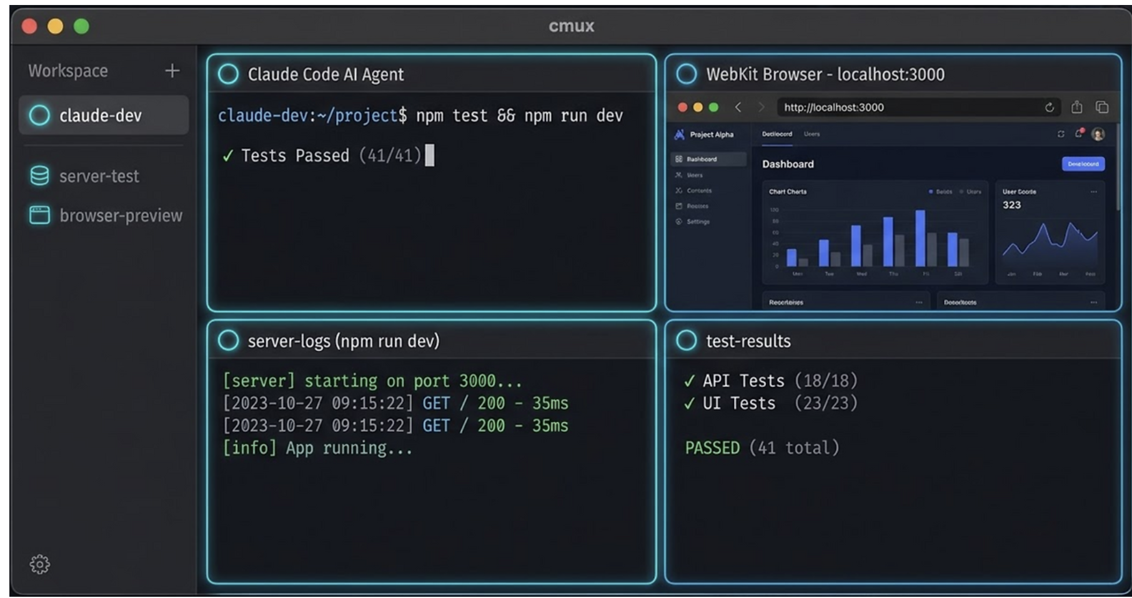Click the Dashboard page heading
Screen dimensions: 1132x598
click(x=788, y=164)
